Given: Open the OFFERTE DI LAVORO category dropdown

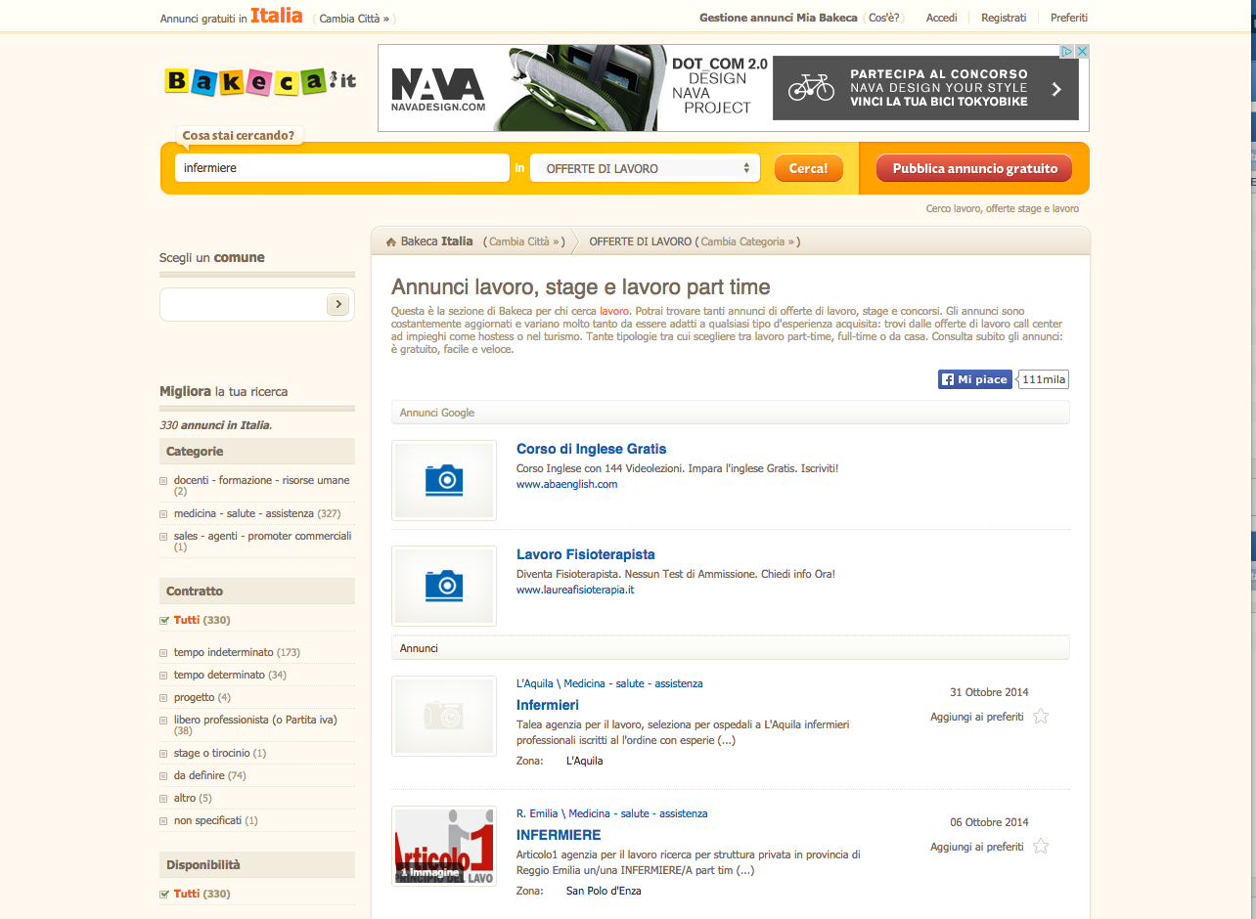Looking at the screenshot, I should [x=645, y=167].
